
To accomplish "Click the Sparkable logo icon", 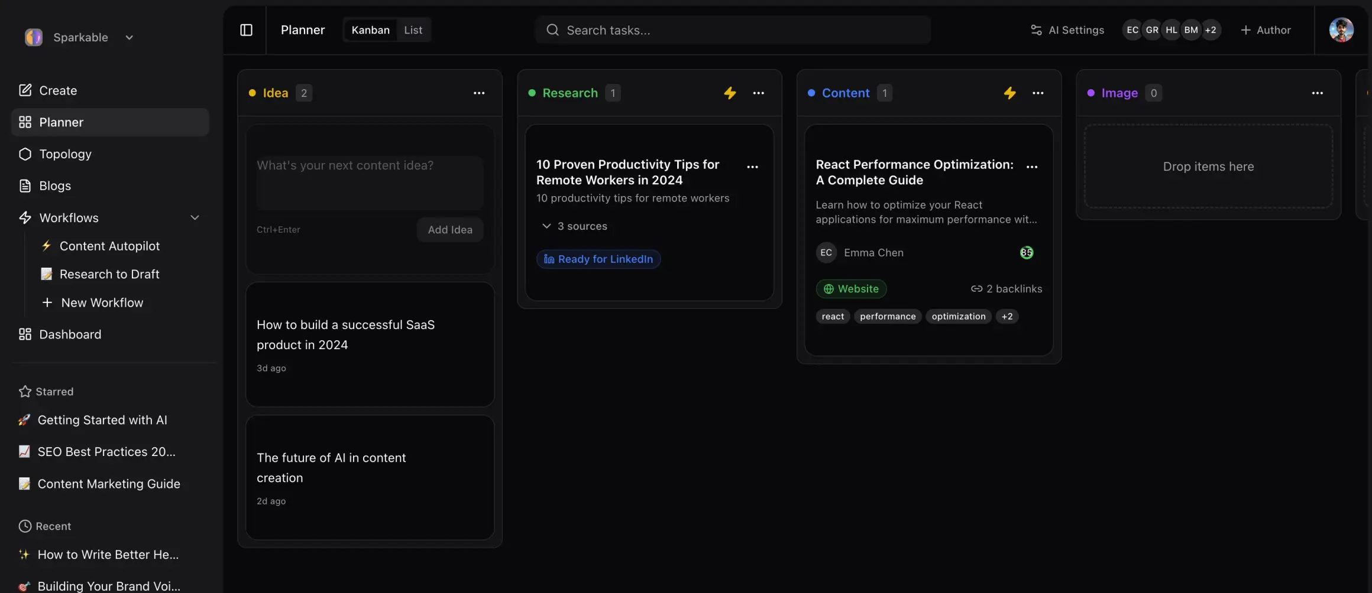I will 34,37.
